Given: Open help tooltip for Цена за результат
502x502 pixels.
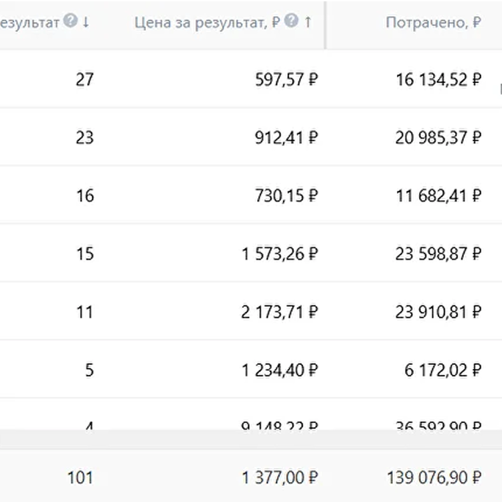Looking at the screenshot, I should click(290, 21).
